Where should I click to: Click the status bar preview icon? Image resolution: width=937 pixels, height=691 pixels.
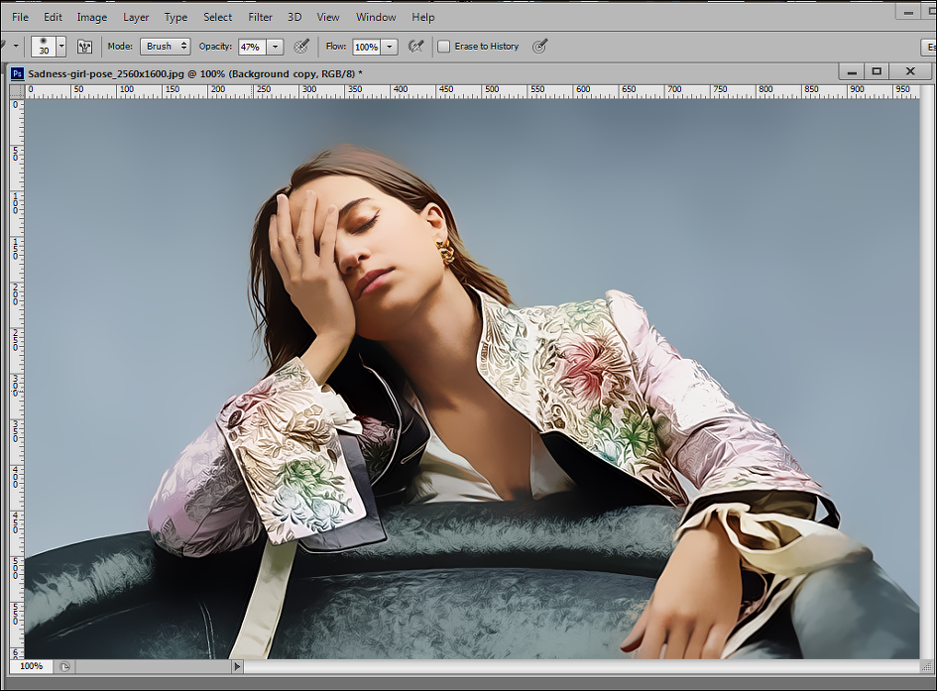pyautogui.click(x=62, y=666)
